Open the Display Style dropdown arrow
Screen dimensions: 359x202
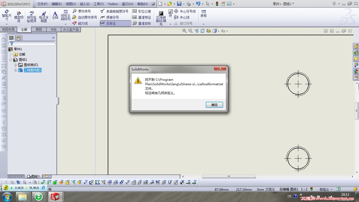click(x=218, y=31)
